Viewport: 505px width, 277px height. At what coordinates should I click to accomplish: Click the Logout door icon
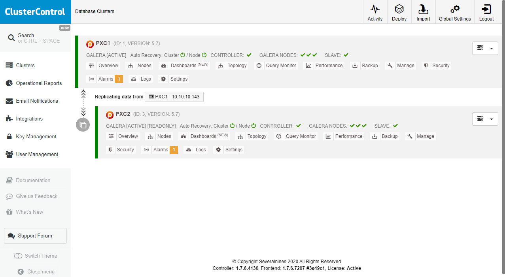pos(486,9)
